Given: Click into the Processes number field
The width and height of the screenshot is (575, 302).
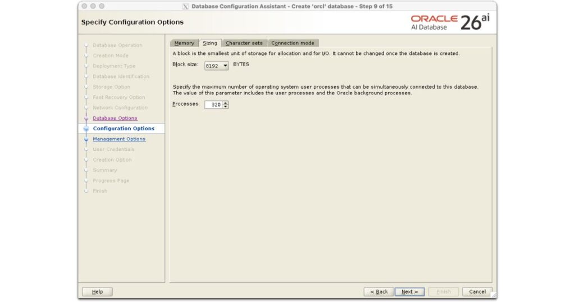Looking at the screenshot, I should [x=213, y=105].
